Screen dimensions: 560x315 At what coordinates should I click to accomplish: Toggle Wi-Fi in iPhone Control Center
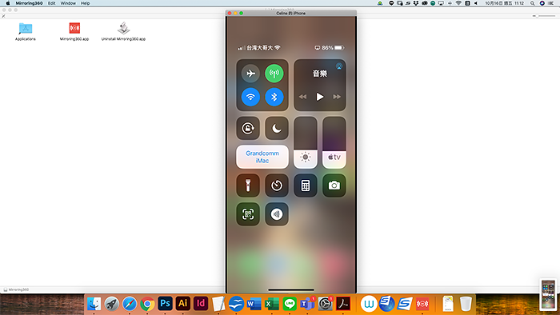coord(250,97)
